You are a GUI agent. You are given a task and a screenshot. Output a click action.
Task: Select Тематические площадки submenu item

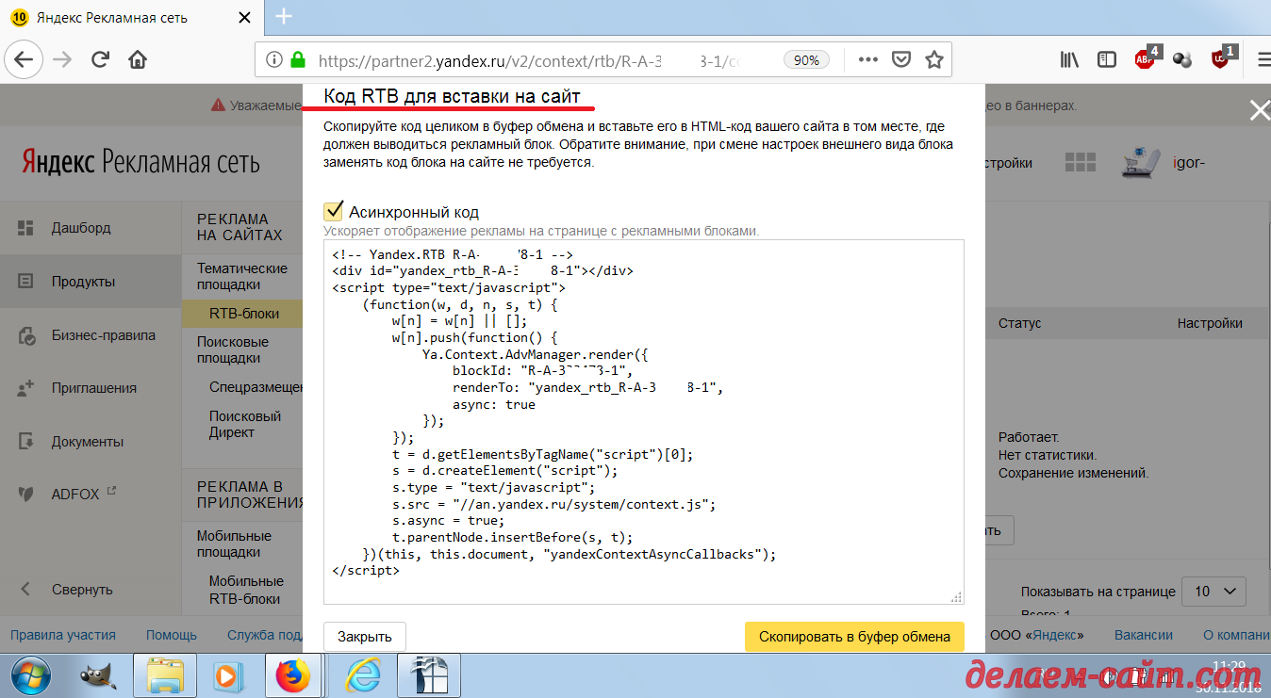point(242,276)
